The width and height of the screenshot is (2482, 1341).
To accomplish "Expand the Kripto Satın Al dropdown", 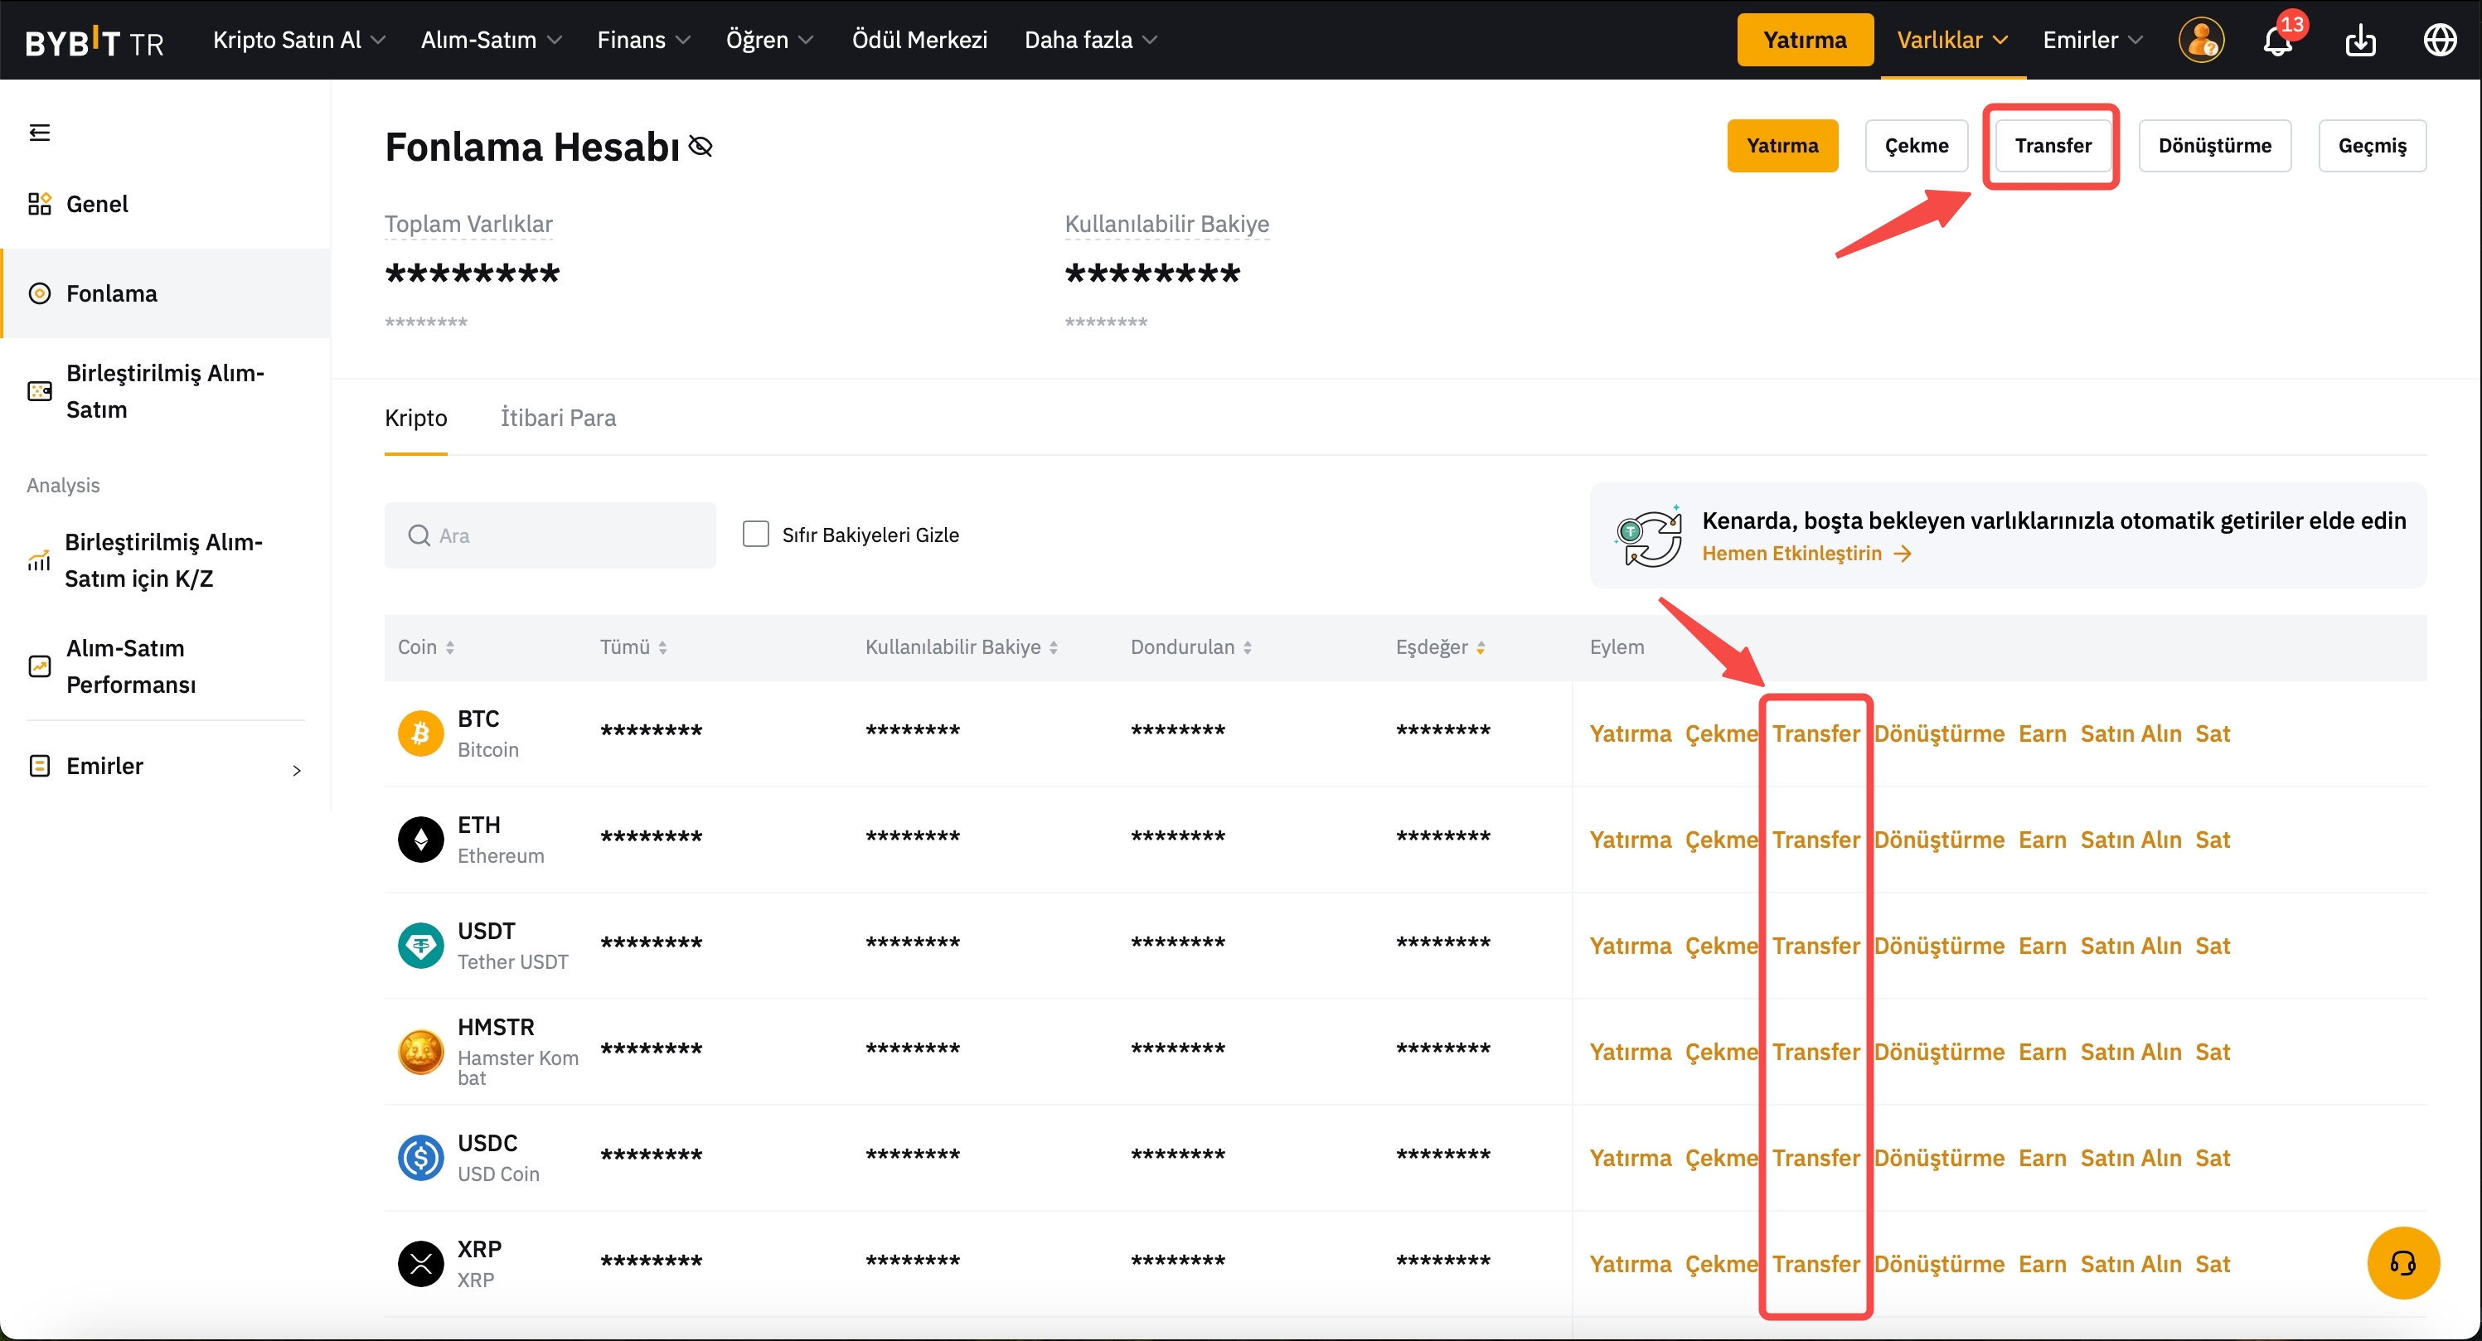I will click(298, 41).
